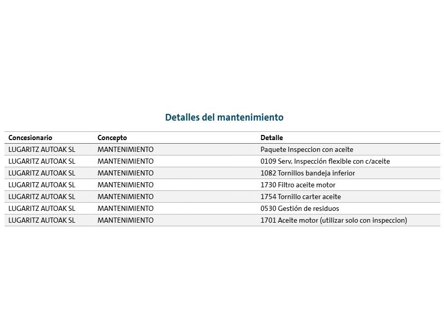This screenshot has height=333, width=444.
Task: Click LUGARITZ AUTOAK SL in Paquete Inspeccion row
Action: (x=42, y=150)
